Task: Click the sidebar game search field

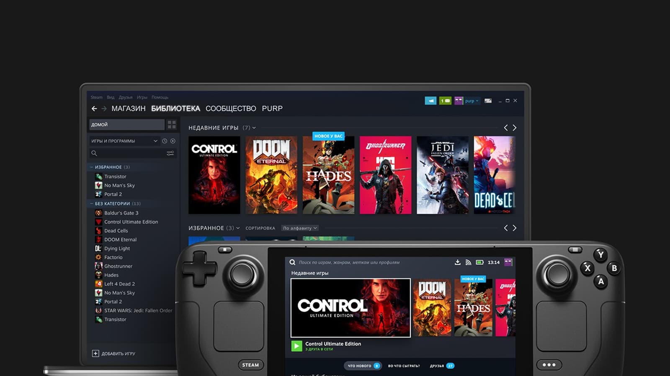Action: pyautogui.click(x=132, y=153)
